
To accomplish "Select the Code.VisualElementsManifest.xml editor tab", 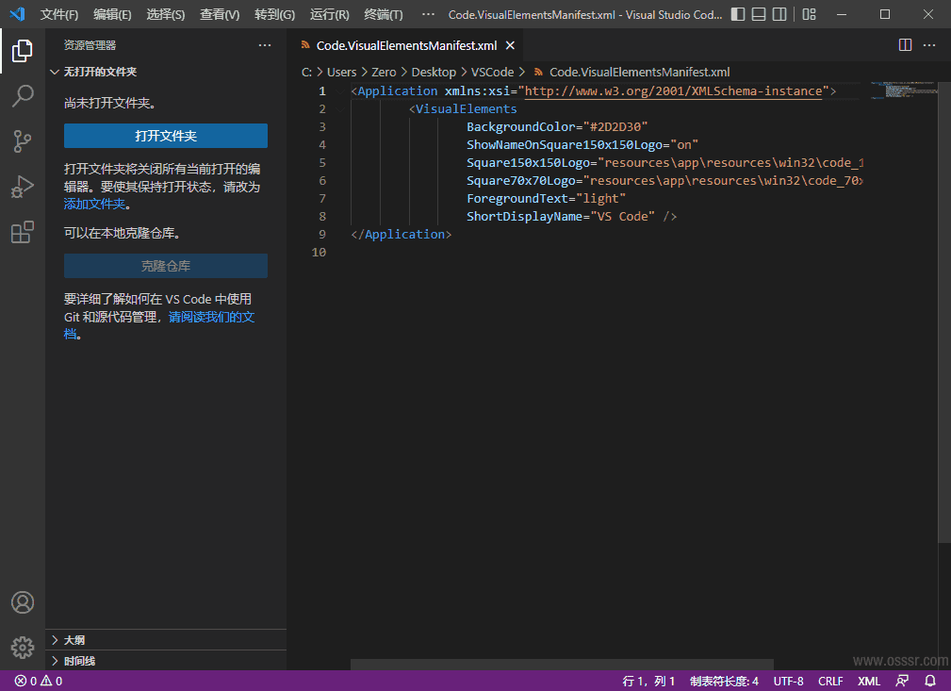I will tap(405, 45).
